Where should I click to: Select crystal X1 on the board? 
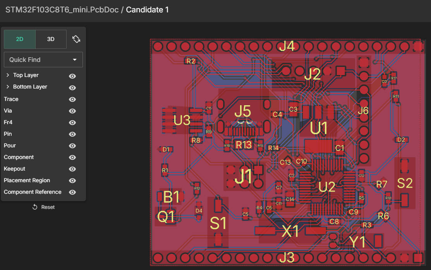290,231
